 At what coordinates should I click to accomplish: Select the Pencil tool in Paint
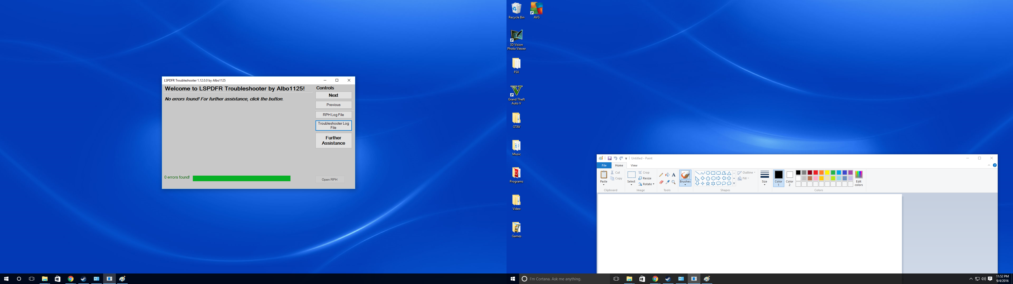pyautogui.click(x=661, y=175)
